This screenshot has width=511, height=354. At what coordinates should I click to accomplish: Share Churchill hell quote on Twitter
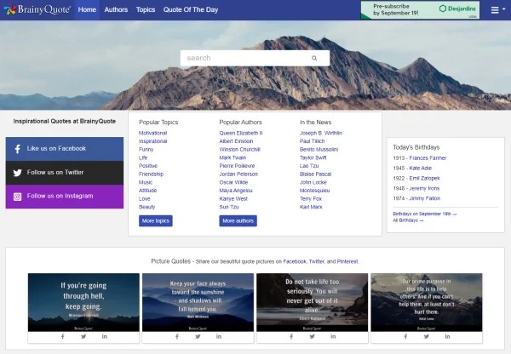pos(83,336)
